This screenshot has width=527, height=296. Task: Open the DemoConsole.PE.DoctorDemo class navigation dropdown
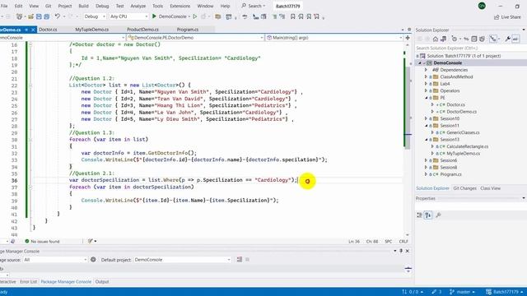pyautogui.click(x=196, y=38)
